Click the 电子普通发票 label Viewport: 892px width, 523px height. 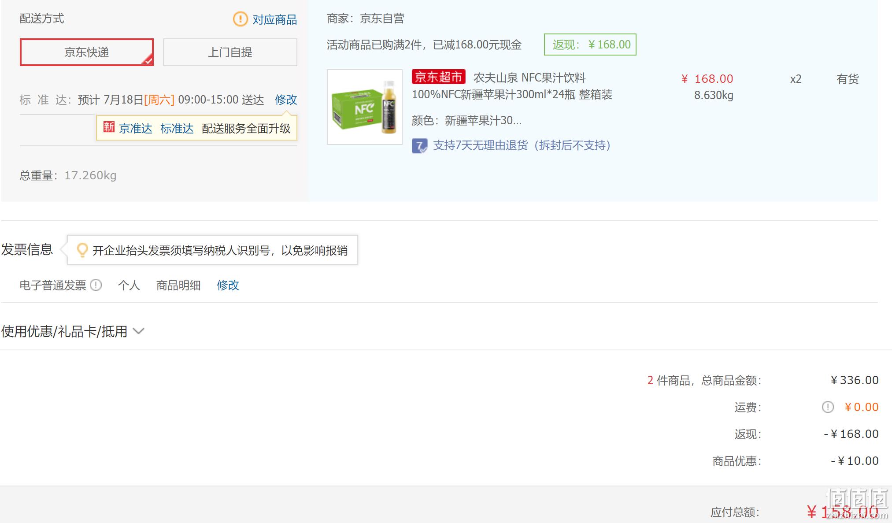pyautogui.click(x=53, y=285)
